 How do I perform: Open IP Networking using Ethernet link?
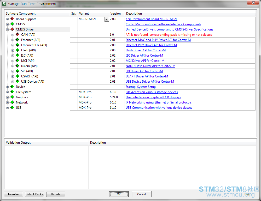click(x=159, y=102)
